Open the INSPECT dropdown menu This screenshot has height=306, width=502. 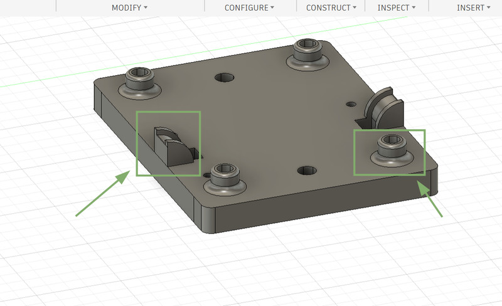click(x=397, y=8)
